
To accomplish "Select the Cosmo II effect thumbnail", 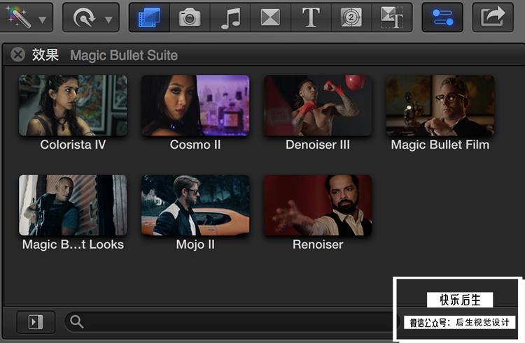I will (195, 105).
